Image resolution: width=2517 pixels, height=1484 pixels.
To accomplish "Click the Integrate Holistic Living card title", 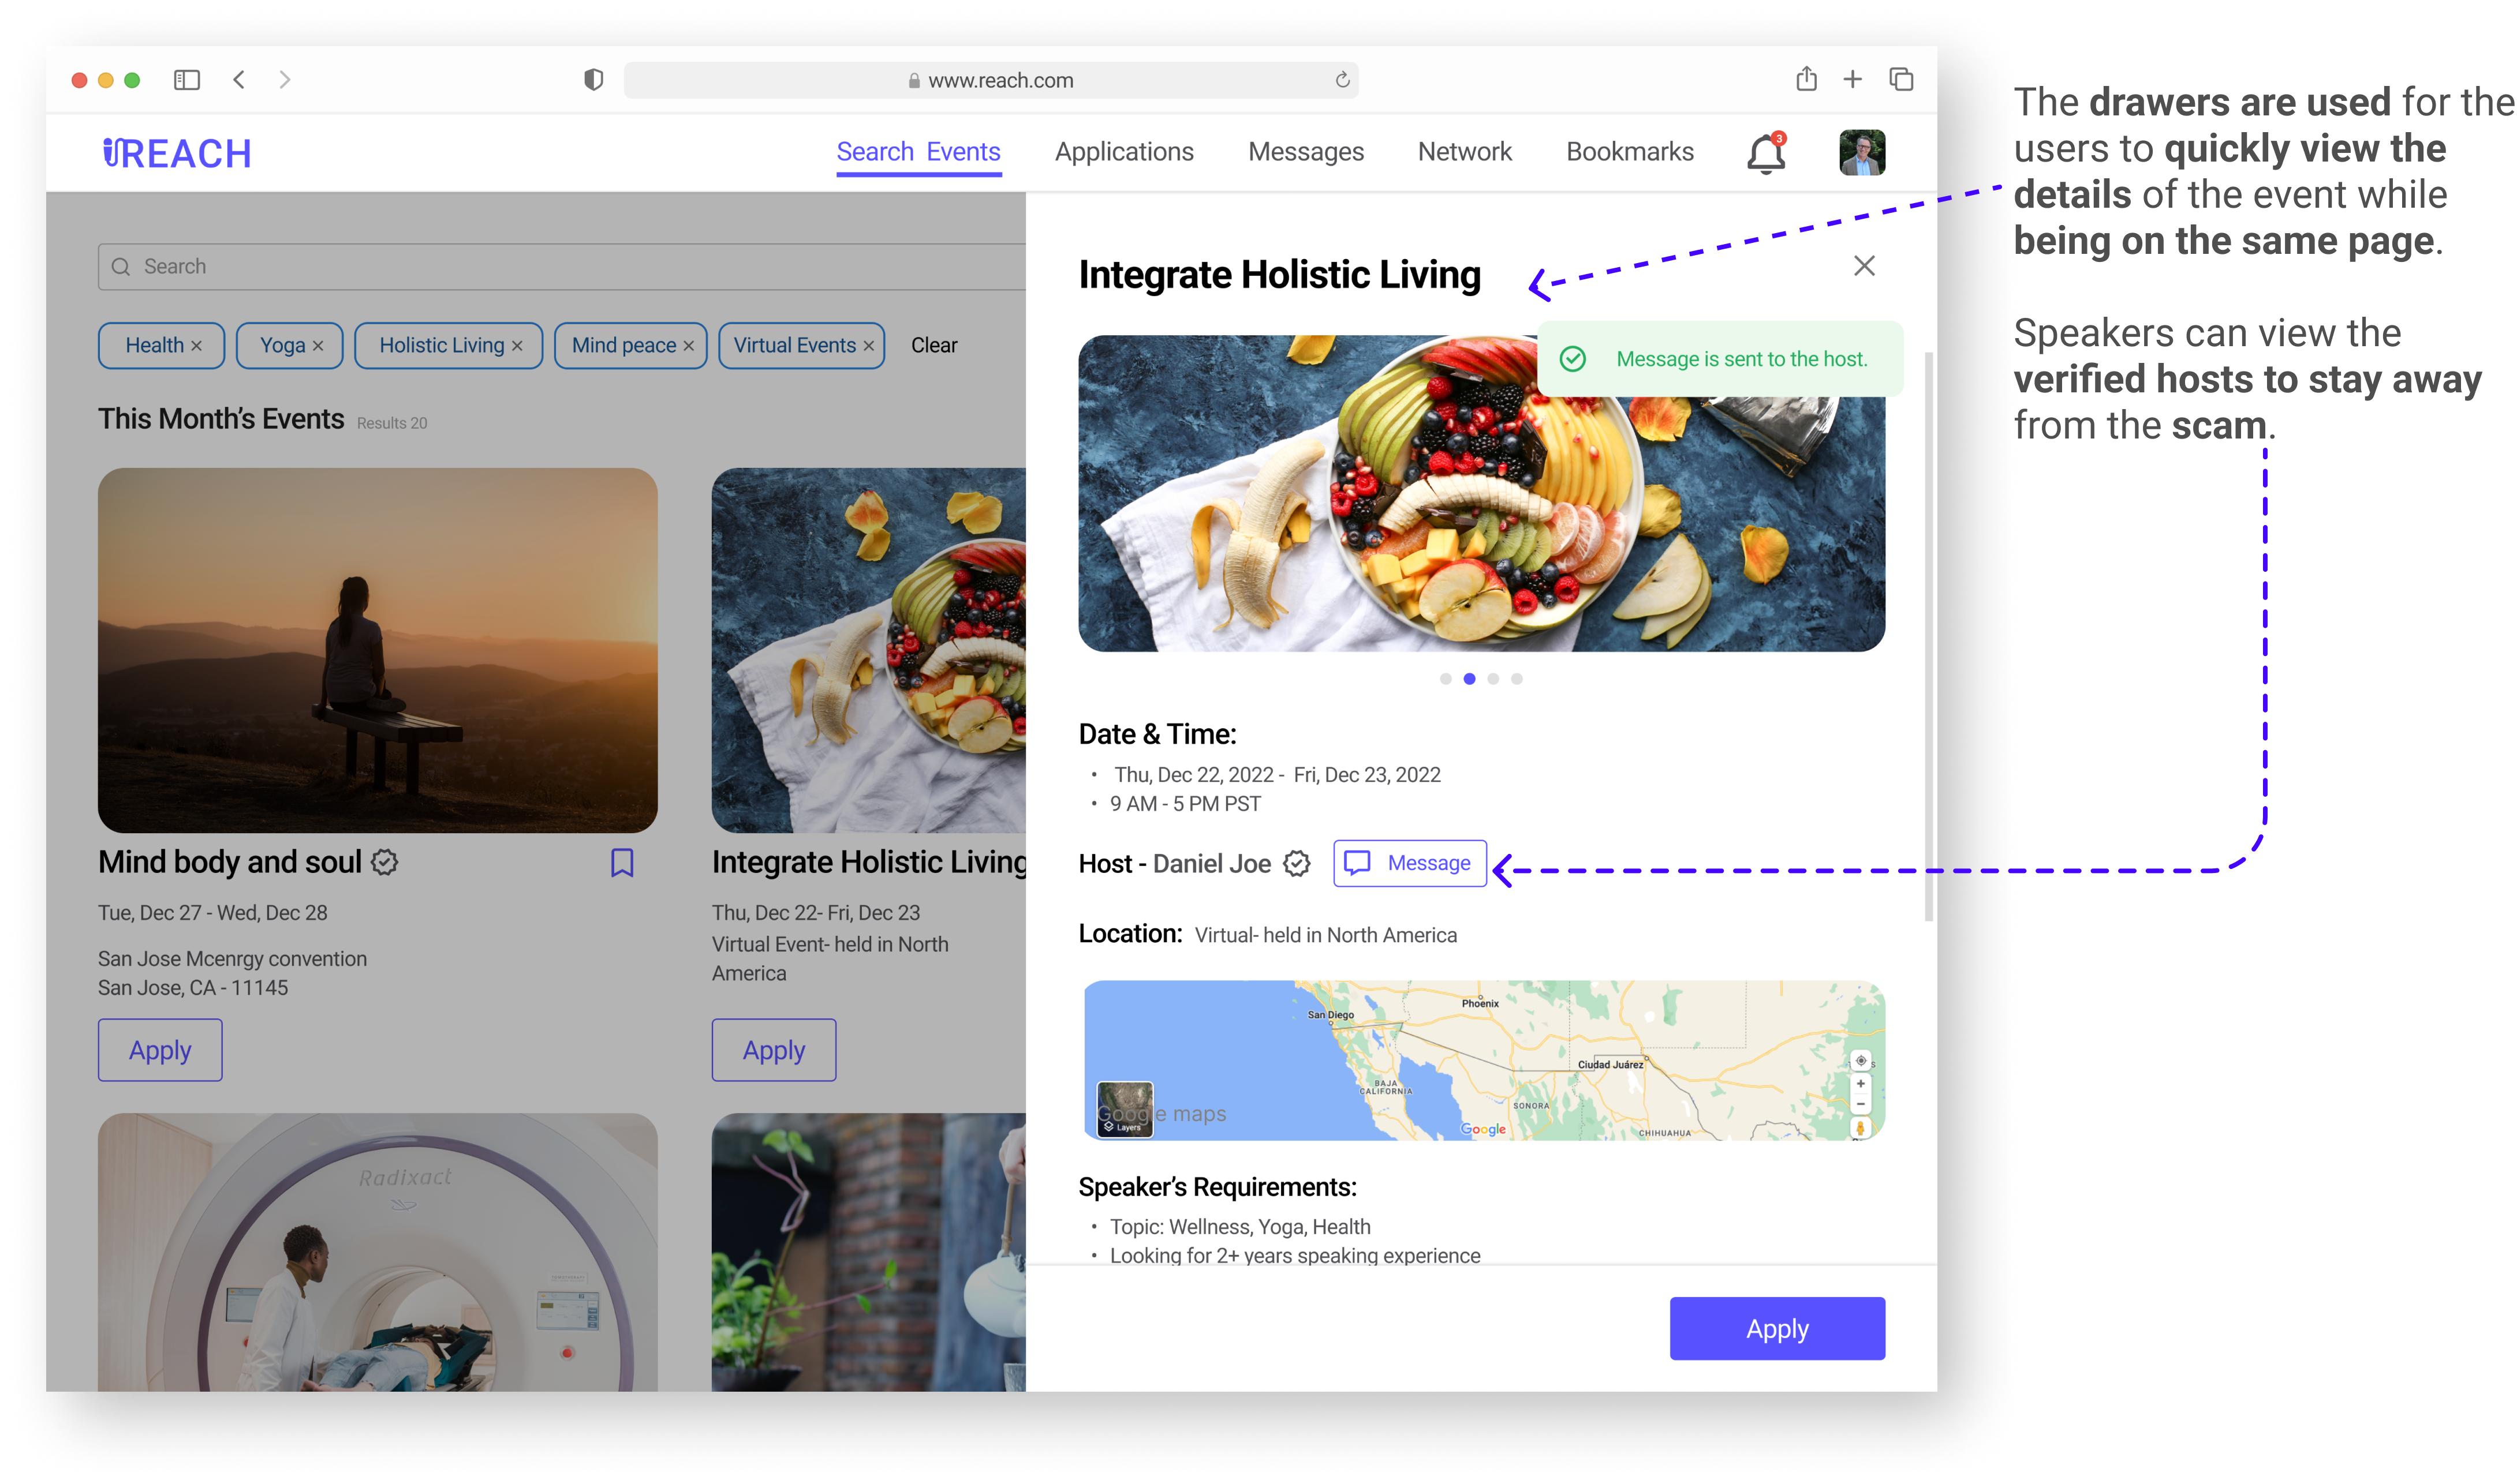I will [869, 862].
